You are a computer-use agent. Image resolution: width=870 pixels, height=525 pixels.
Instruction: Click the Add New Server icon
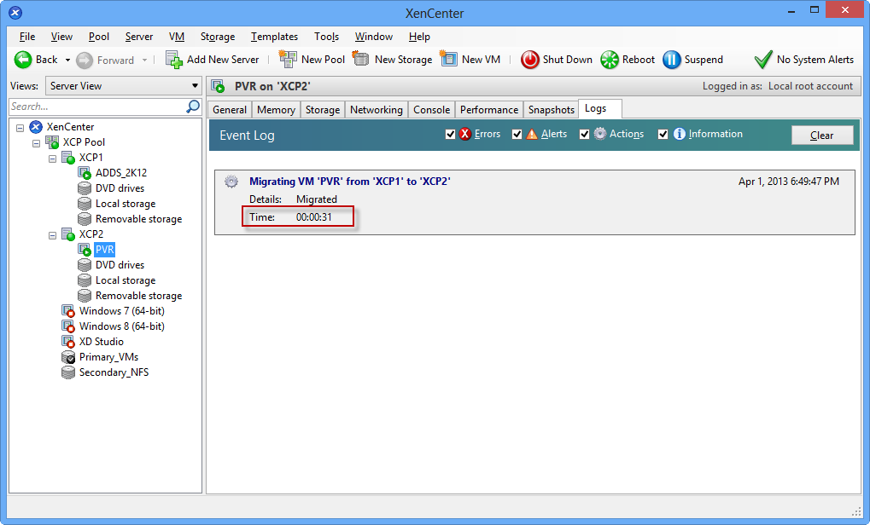(x=173, y=60)
